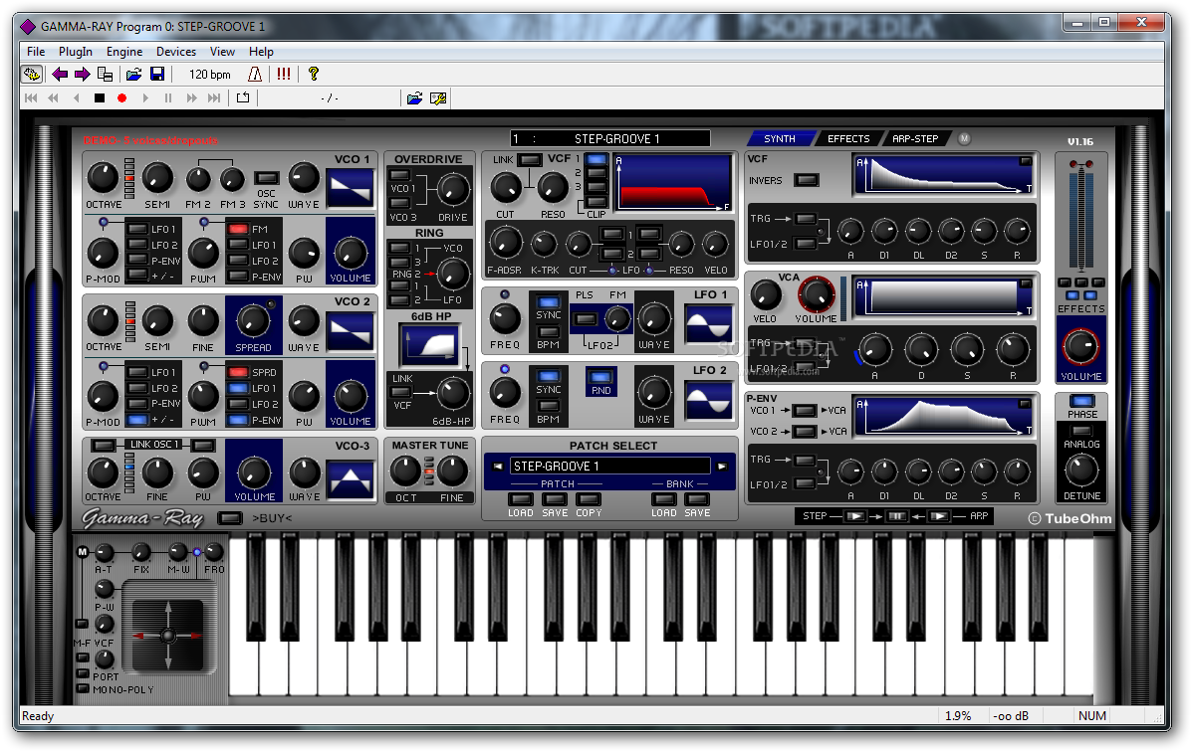Click the BANK SAVE button

(x=697, y=499)
